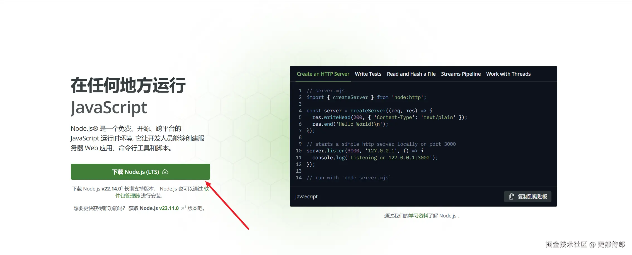Click the '// run with node server.mjs' comment
Screen dimensions: 632x255
pos(349,178)
